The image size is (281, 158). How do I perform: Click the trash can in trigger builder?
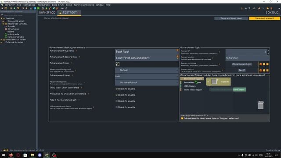pyautogui.click(x=261, y=105)
